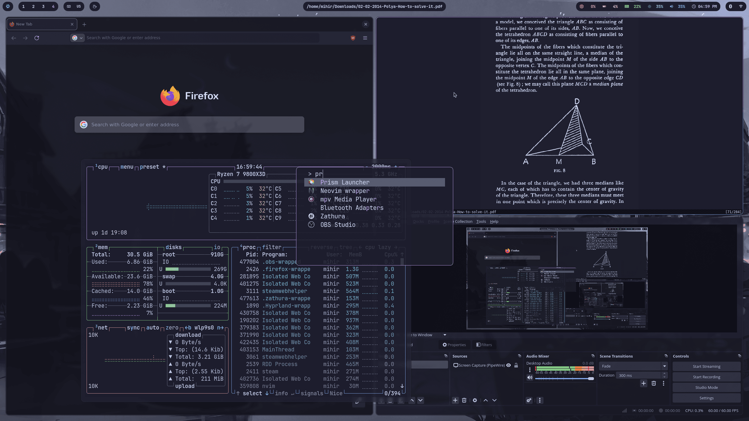Launch Prism Launcher from the app launcher
The image size is (749, 421).
coord(374,182)
